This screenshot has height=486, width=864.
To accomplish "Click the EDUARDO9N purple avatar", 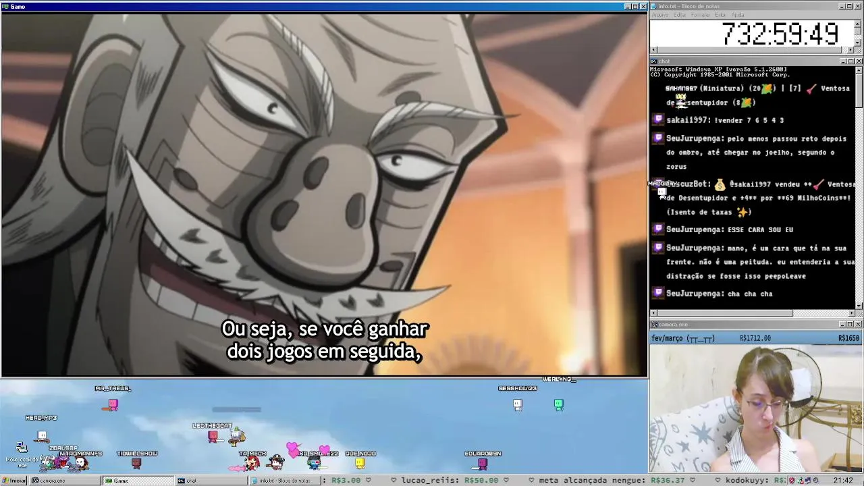I will 482,463.
